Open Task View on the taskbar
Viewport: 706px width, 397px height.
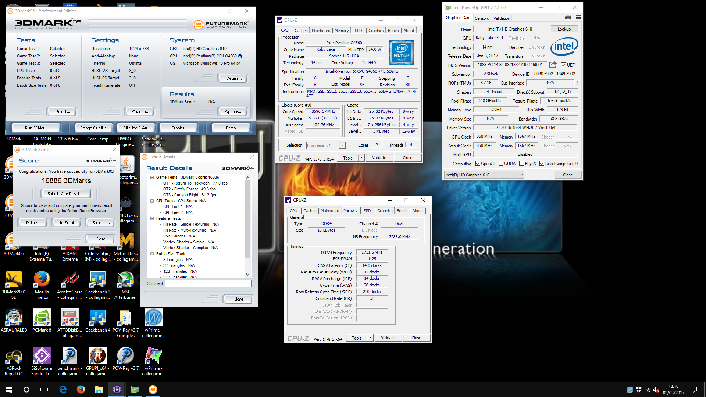point(44,390)
